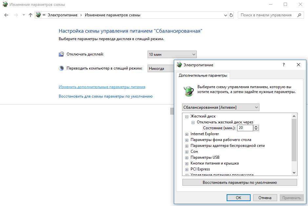Click 'Электропитание' in the breadcrumb path

[63, 15]
